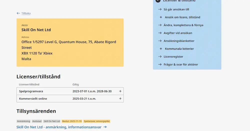Click the Spelansvar, omsorgsplikt tag
250x131 pixels.
97,121
